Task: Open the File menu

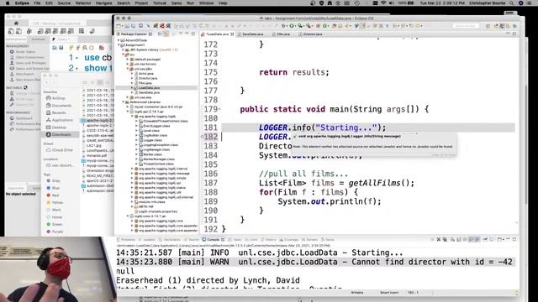Action: (37, 3)
